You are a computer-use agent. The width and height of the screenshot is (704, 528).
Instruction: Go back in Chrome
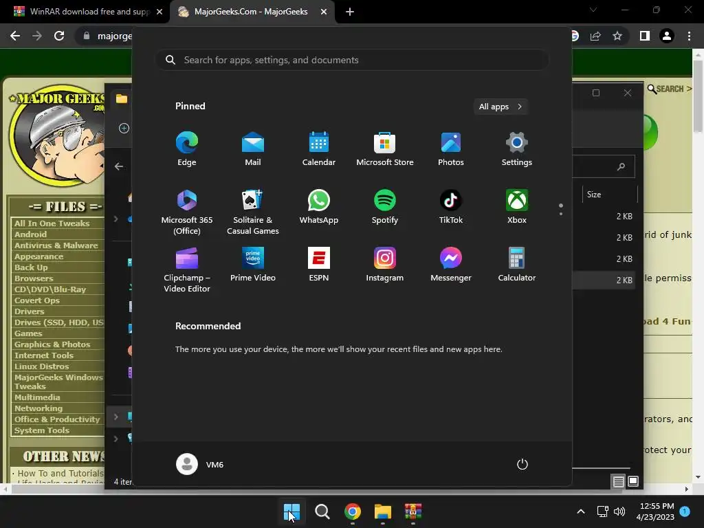pyautogui.click(x=15, y=36)
